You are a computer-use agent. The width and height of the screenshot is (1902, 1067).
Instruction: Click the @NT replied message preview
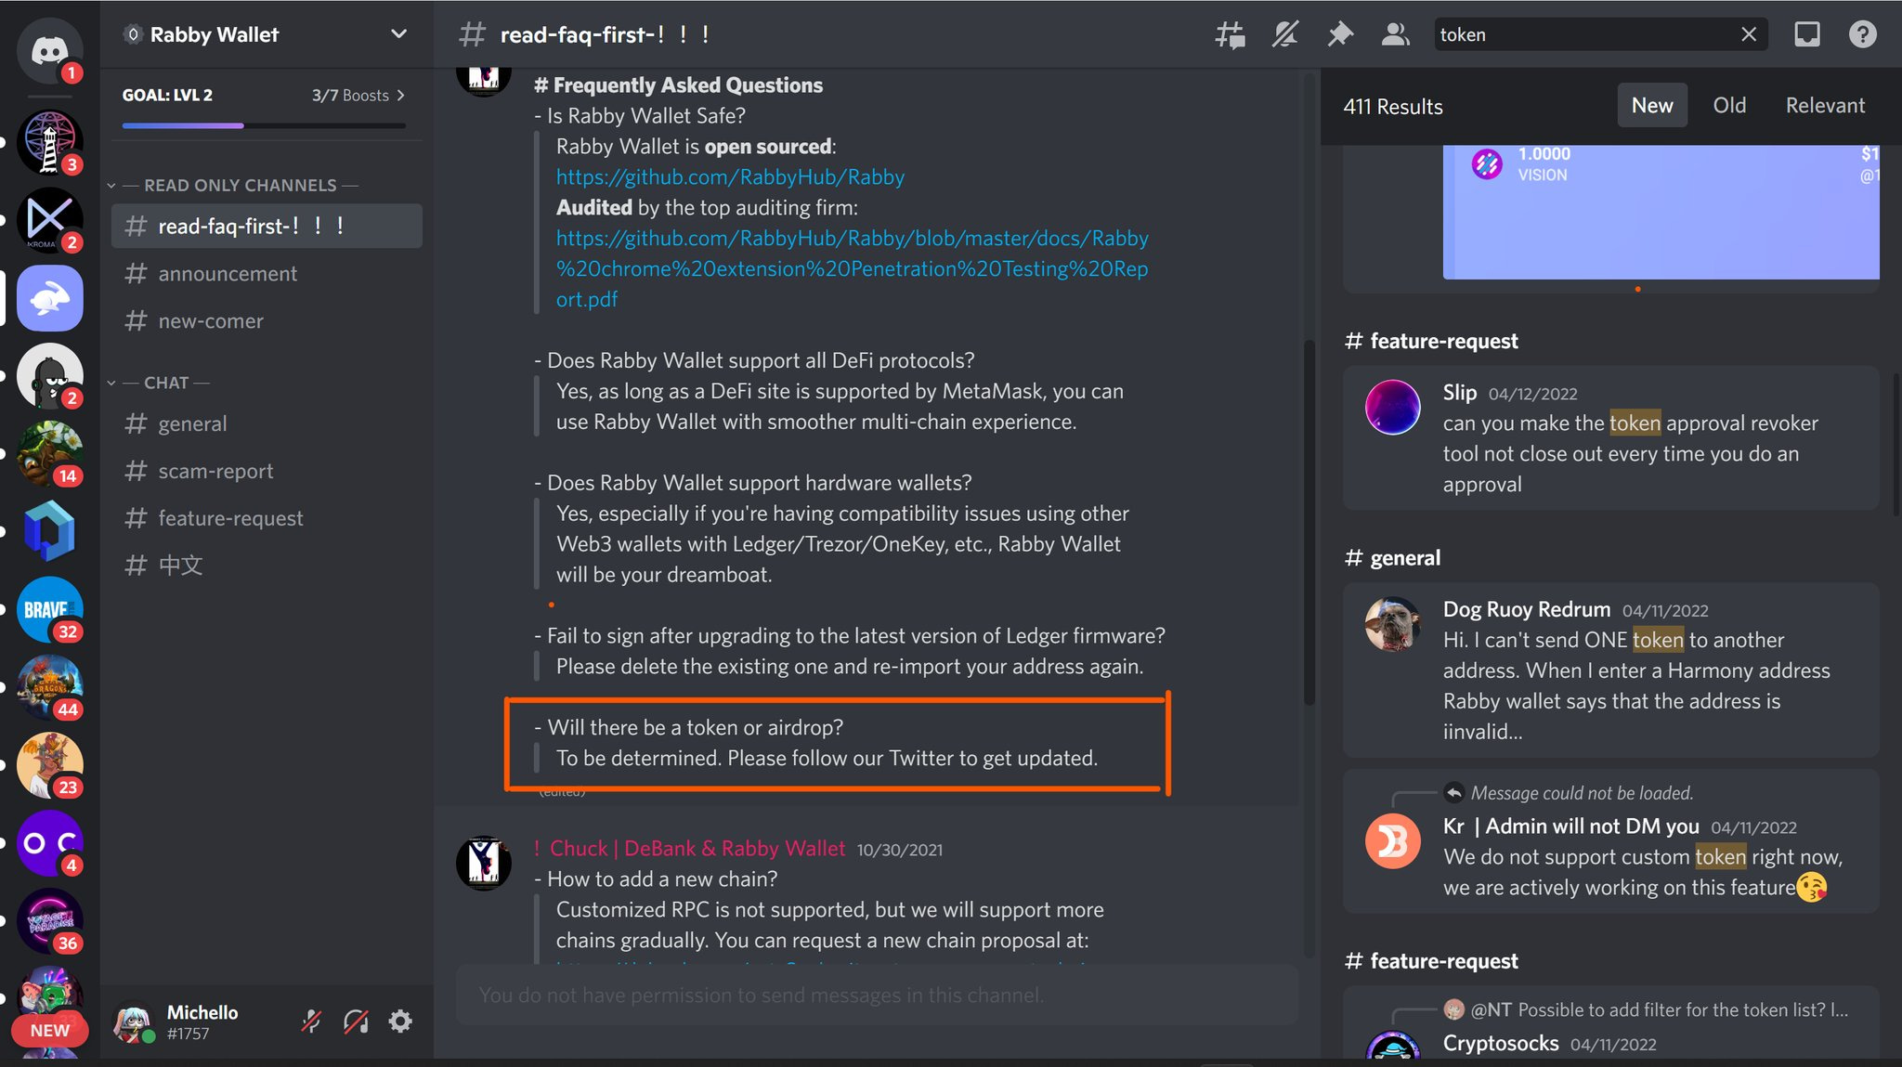(x=1646, y=1009)
